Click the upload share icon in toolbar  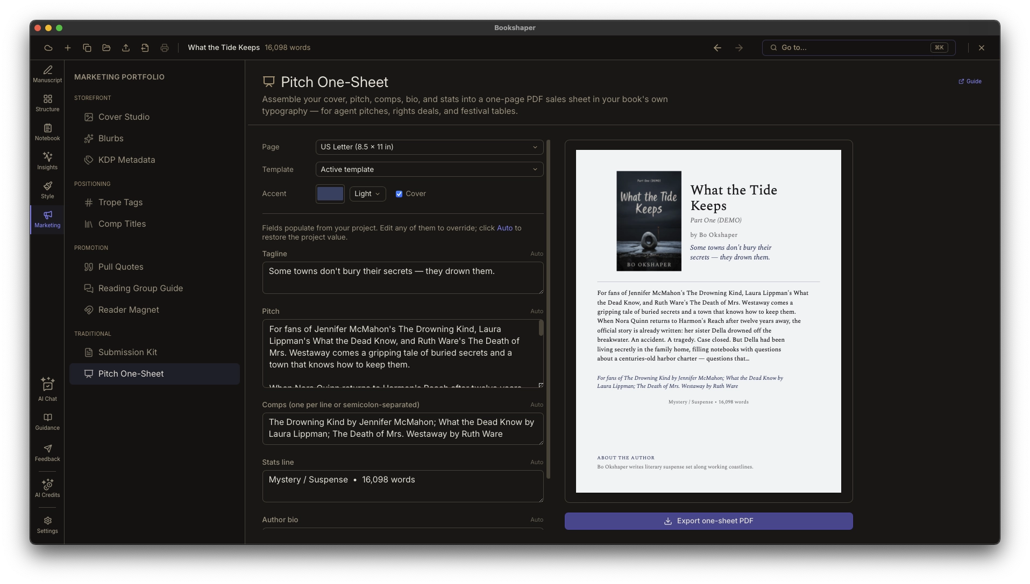pyautogui.click(x=126, y=48)
